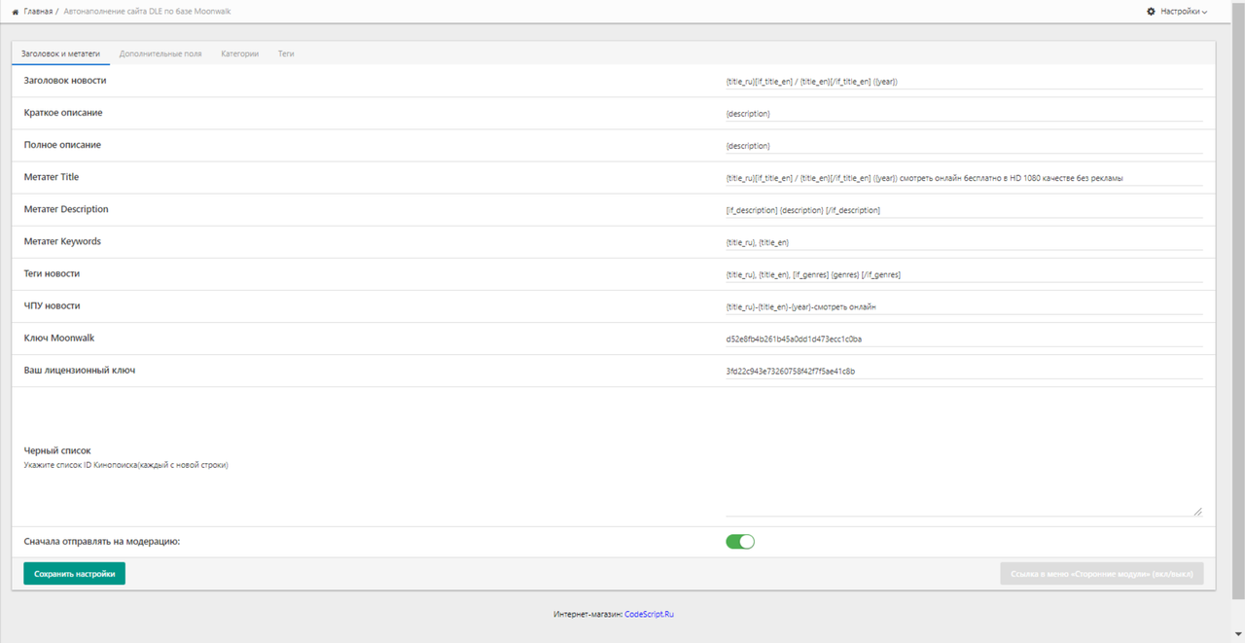Click the settings gear icon
This screenshot has height=643, width=1245.
pos(1151,12)
